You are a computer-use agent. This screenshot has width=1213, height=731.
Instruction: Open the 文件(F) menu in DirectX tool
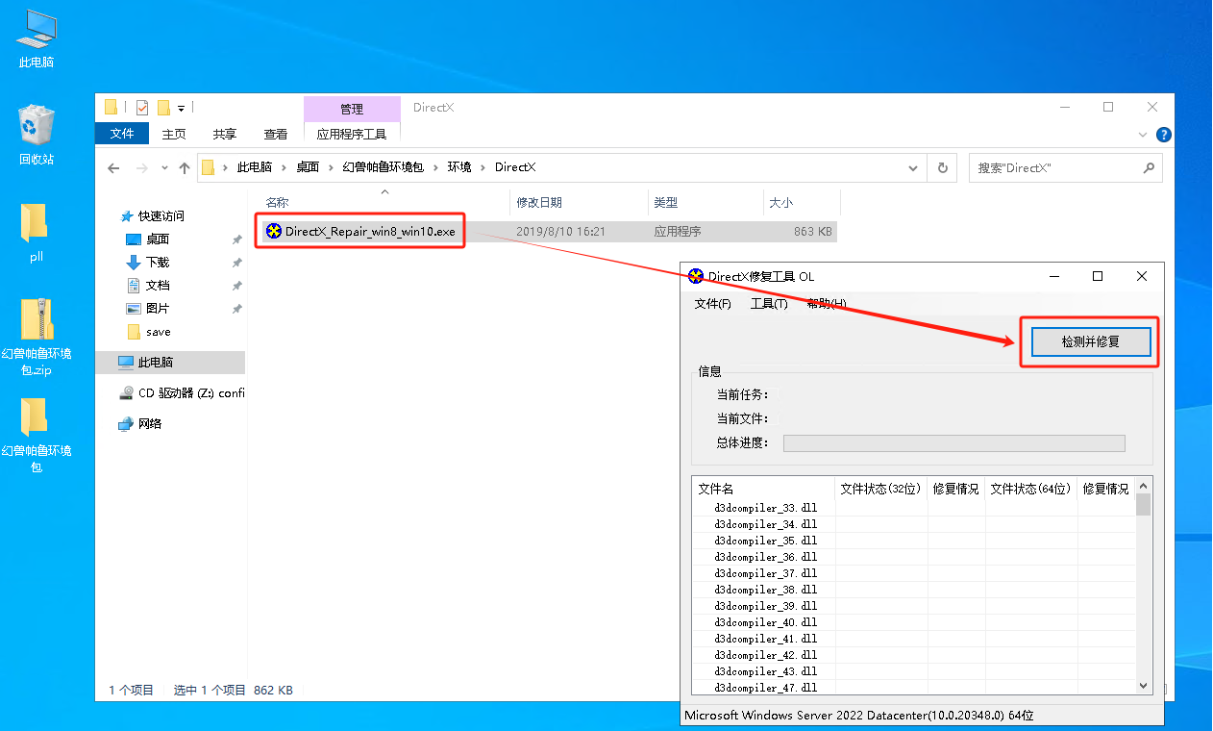point(712,304)
